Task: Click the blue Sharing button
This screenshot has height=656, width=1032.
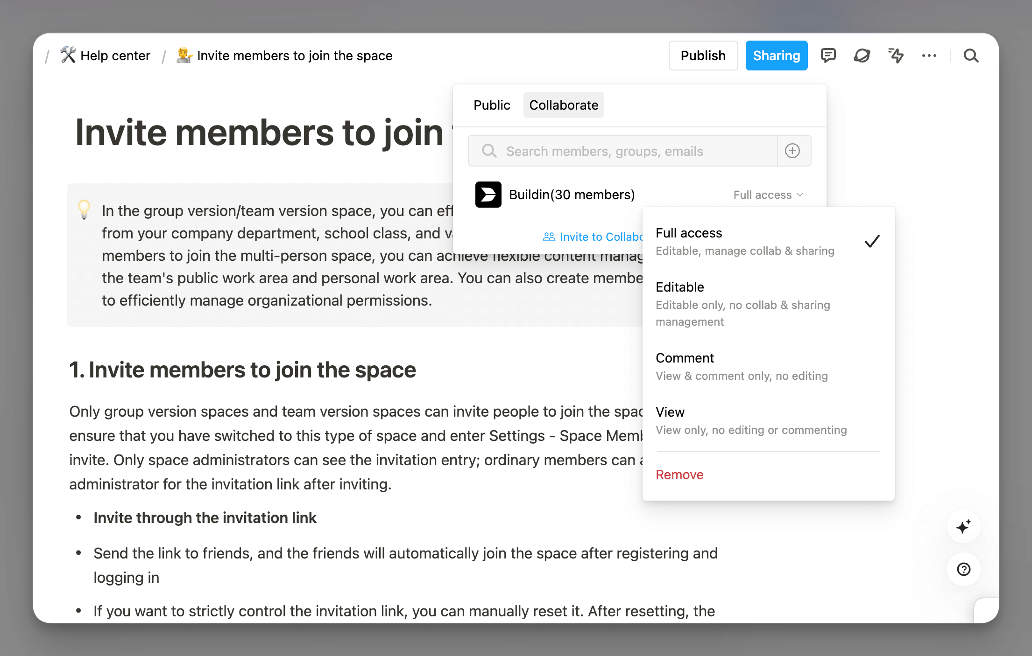Action: pos(776,56)
